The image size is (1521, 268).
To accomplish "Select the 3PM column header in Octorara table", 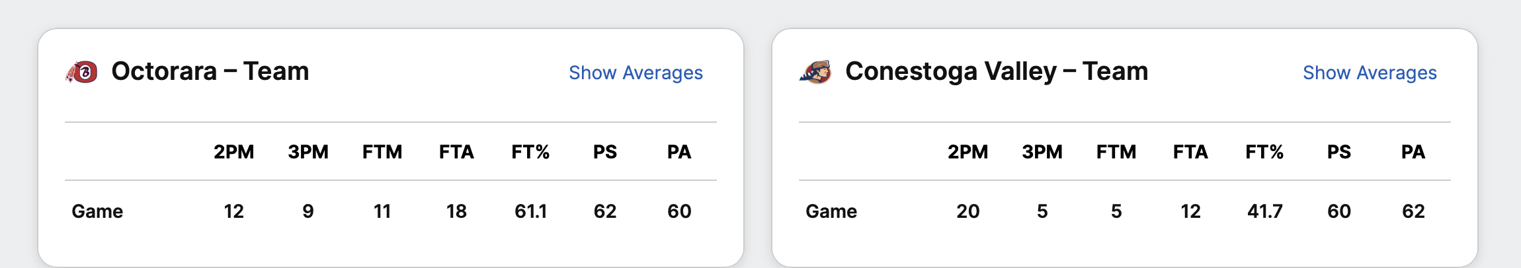I will tap(308, 152).
